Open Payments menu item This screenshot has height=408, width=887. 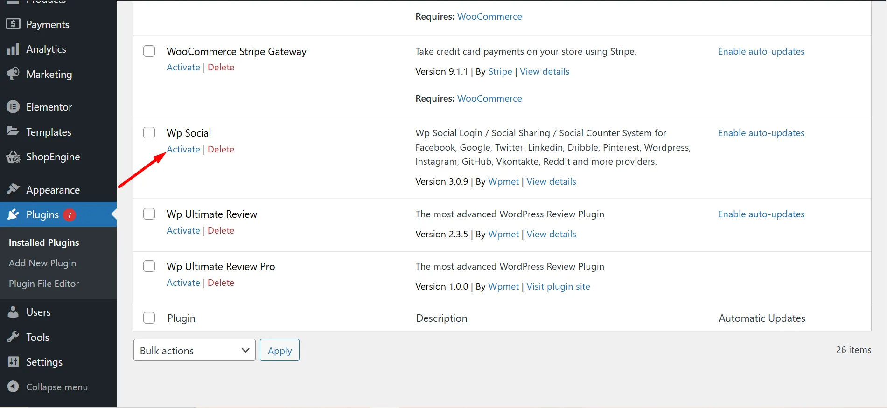click(48, 24)
